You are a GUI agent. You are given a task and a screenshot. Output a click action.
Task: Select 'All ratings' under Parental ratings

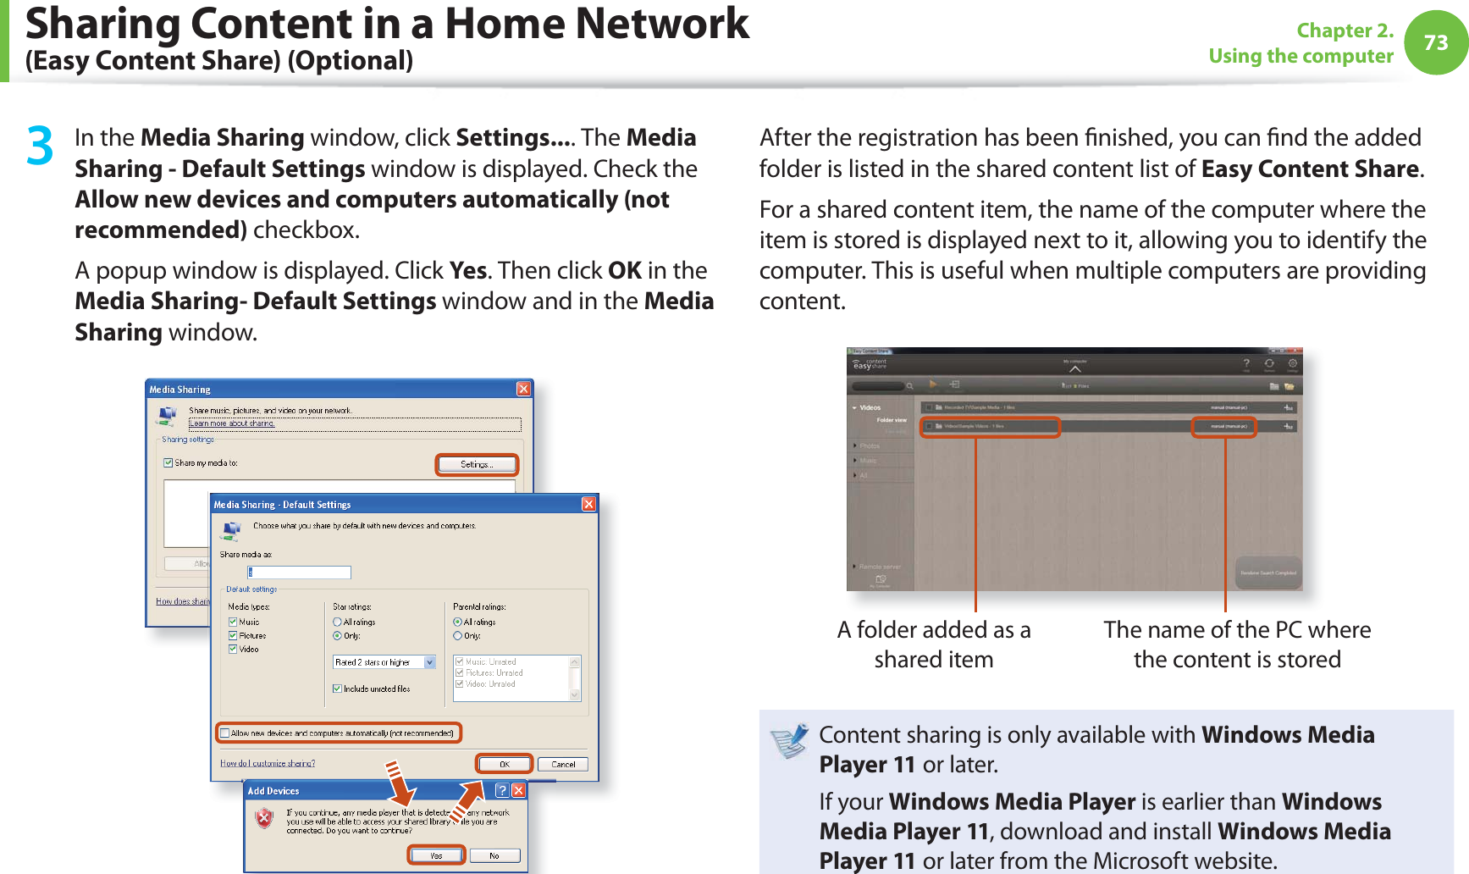click(457, 622)
